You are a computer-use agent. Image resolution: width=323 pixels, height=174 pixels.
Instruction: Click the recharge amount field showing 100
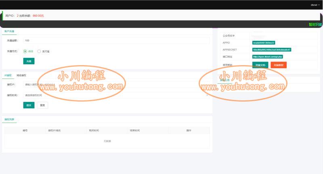(x=116, y=40)
